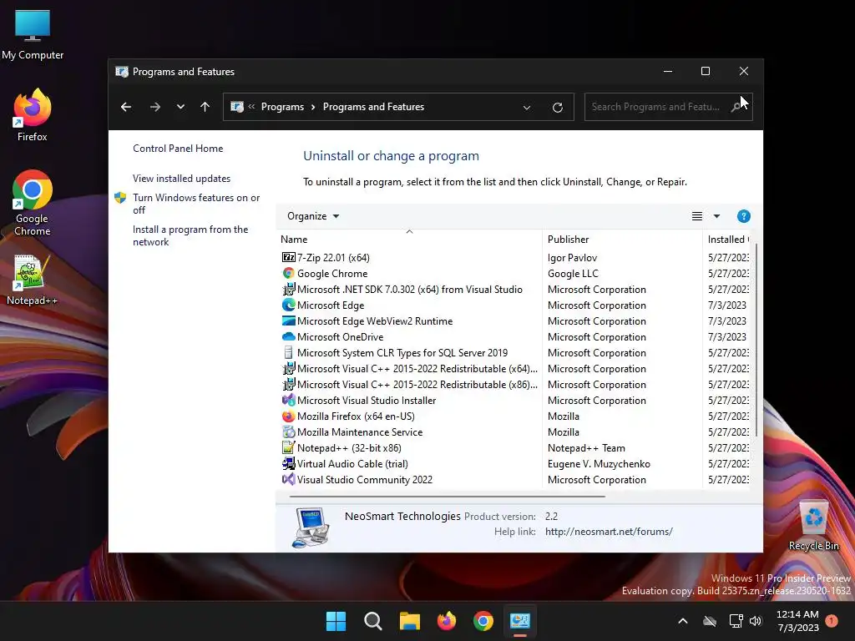Click the Firefox icon on taskbar
855x641 pixels.
[447, 621]
